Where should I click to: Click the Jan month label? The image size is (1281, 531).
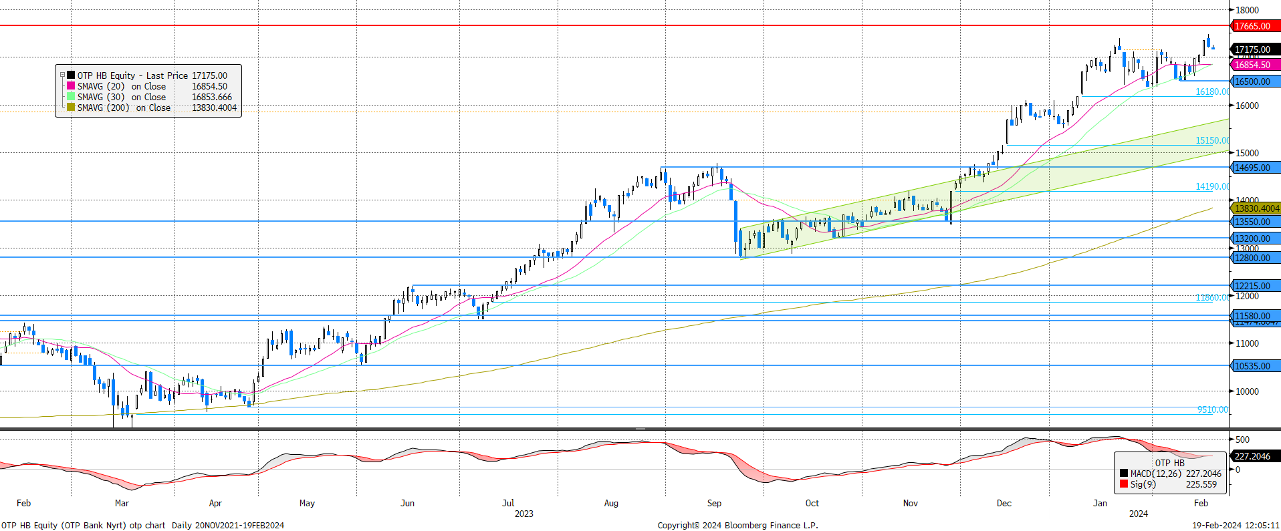pos(1100,503)
